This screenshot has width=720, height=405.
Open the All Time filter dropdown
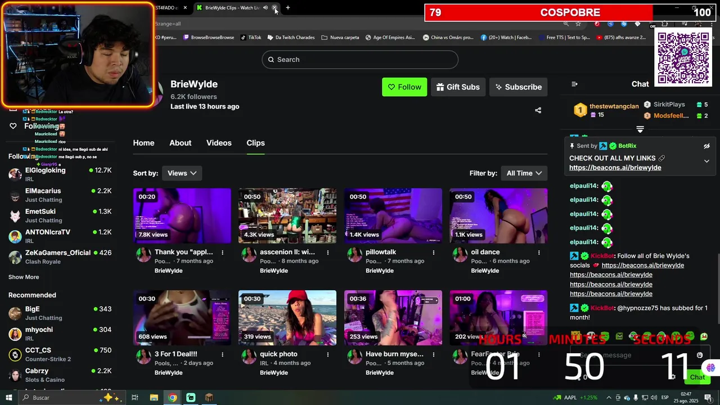pos(524,173)
